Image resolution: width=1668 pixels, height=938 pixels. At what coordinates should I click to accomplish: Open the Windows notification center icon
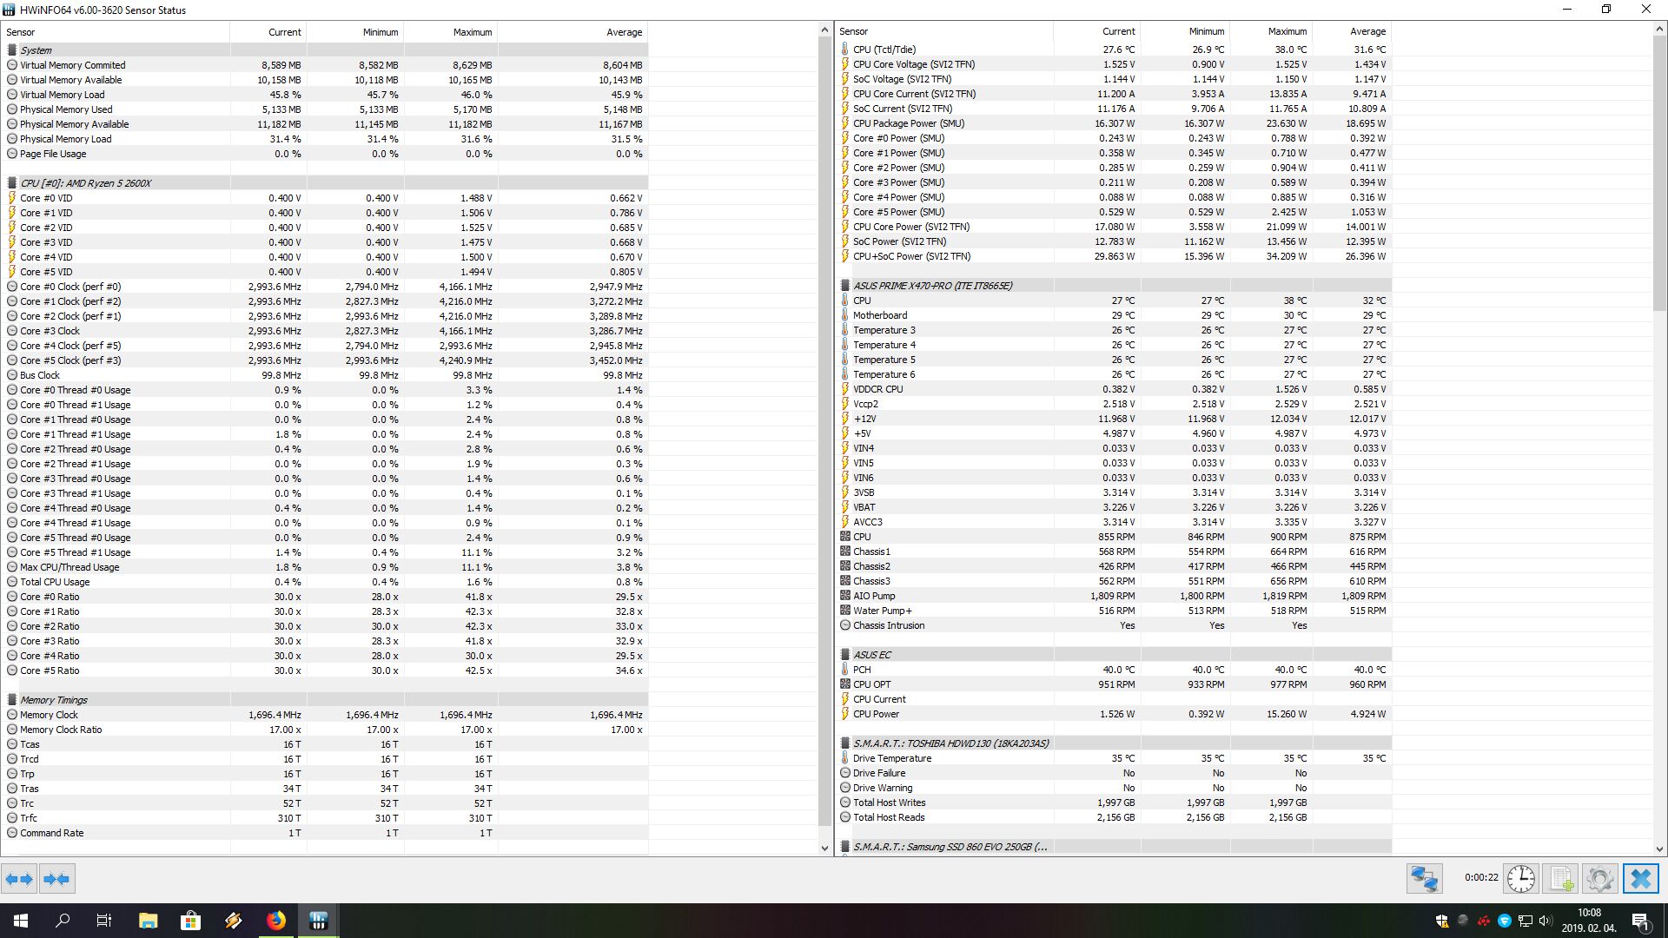pyautogui.click(x=1640, y=921)
